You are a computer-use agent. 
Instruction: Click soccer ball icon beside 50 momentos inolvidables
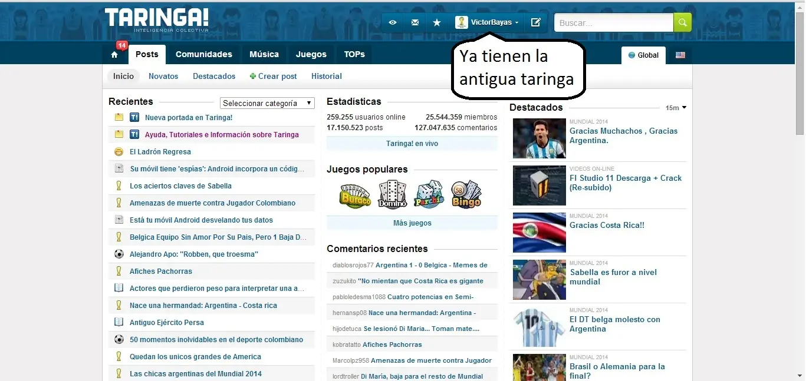119,339
